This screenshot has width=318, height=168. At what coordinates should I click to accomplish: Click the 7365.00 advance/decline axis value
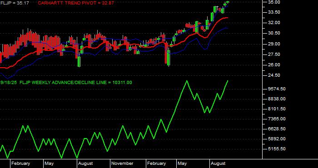coord(277,119)
